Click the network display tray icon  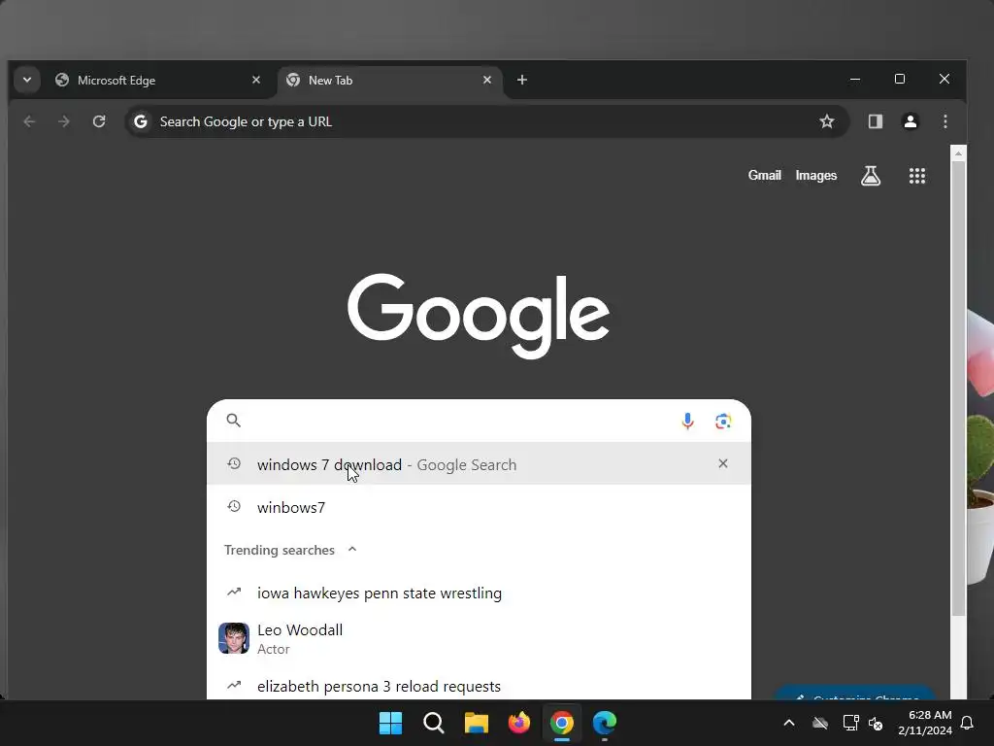[850, 723]
